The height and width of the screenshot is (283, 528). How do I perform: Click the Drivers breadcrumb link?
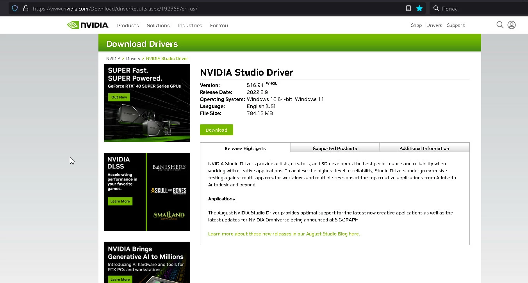[133, 58]
